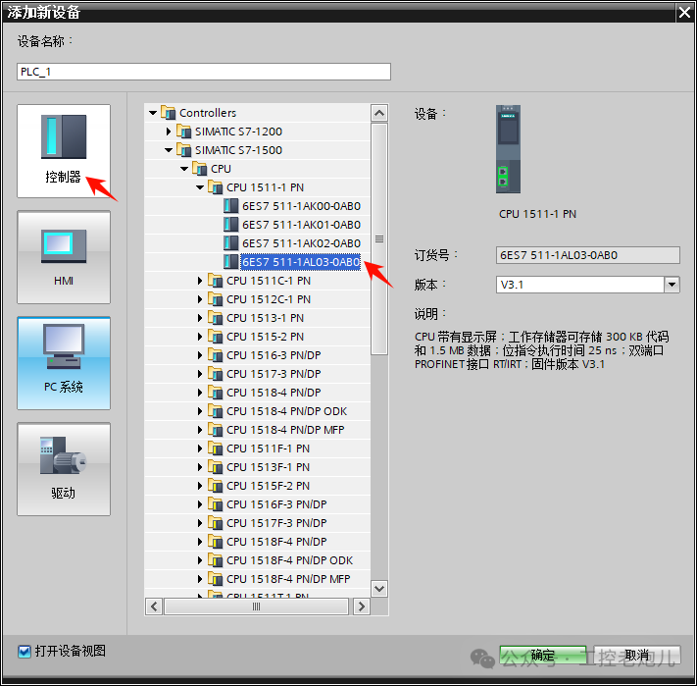The image size is (697, 686).
Task: Expand the SIMATIC S7-1200 tree node
Action: tap(169, 132)
